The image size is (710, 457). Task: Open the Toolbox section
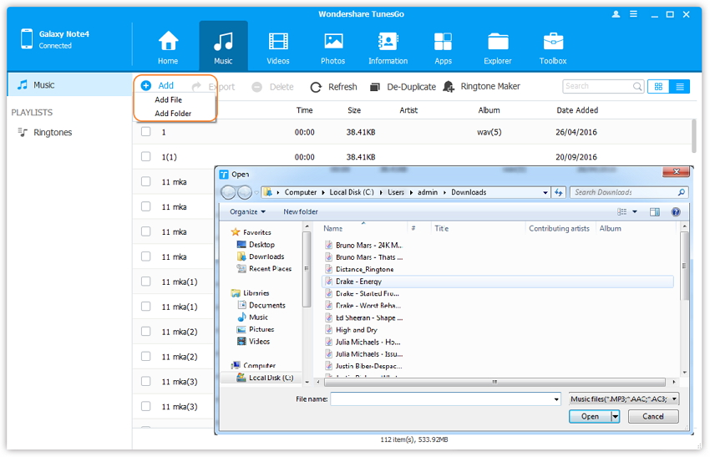point(553,46)
